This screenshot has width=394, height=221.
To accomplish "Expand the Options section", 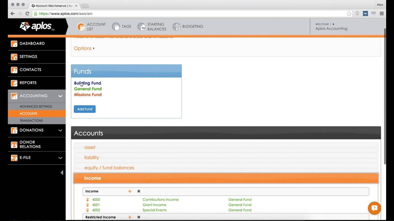I will coord(84,48).
